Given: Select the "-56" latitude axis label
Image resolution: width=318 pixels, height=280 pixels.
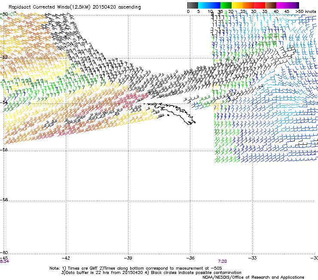Looking at the screenshot, I should click(x=4, y=150).
